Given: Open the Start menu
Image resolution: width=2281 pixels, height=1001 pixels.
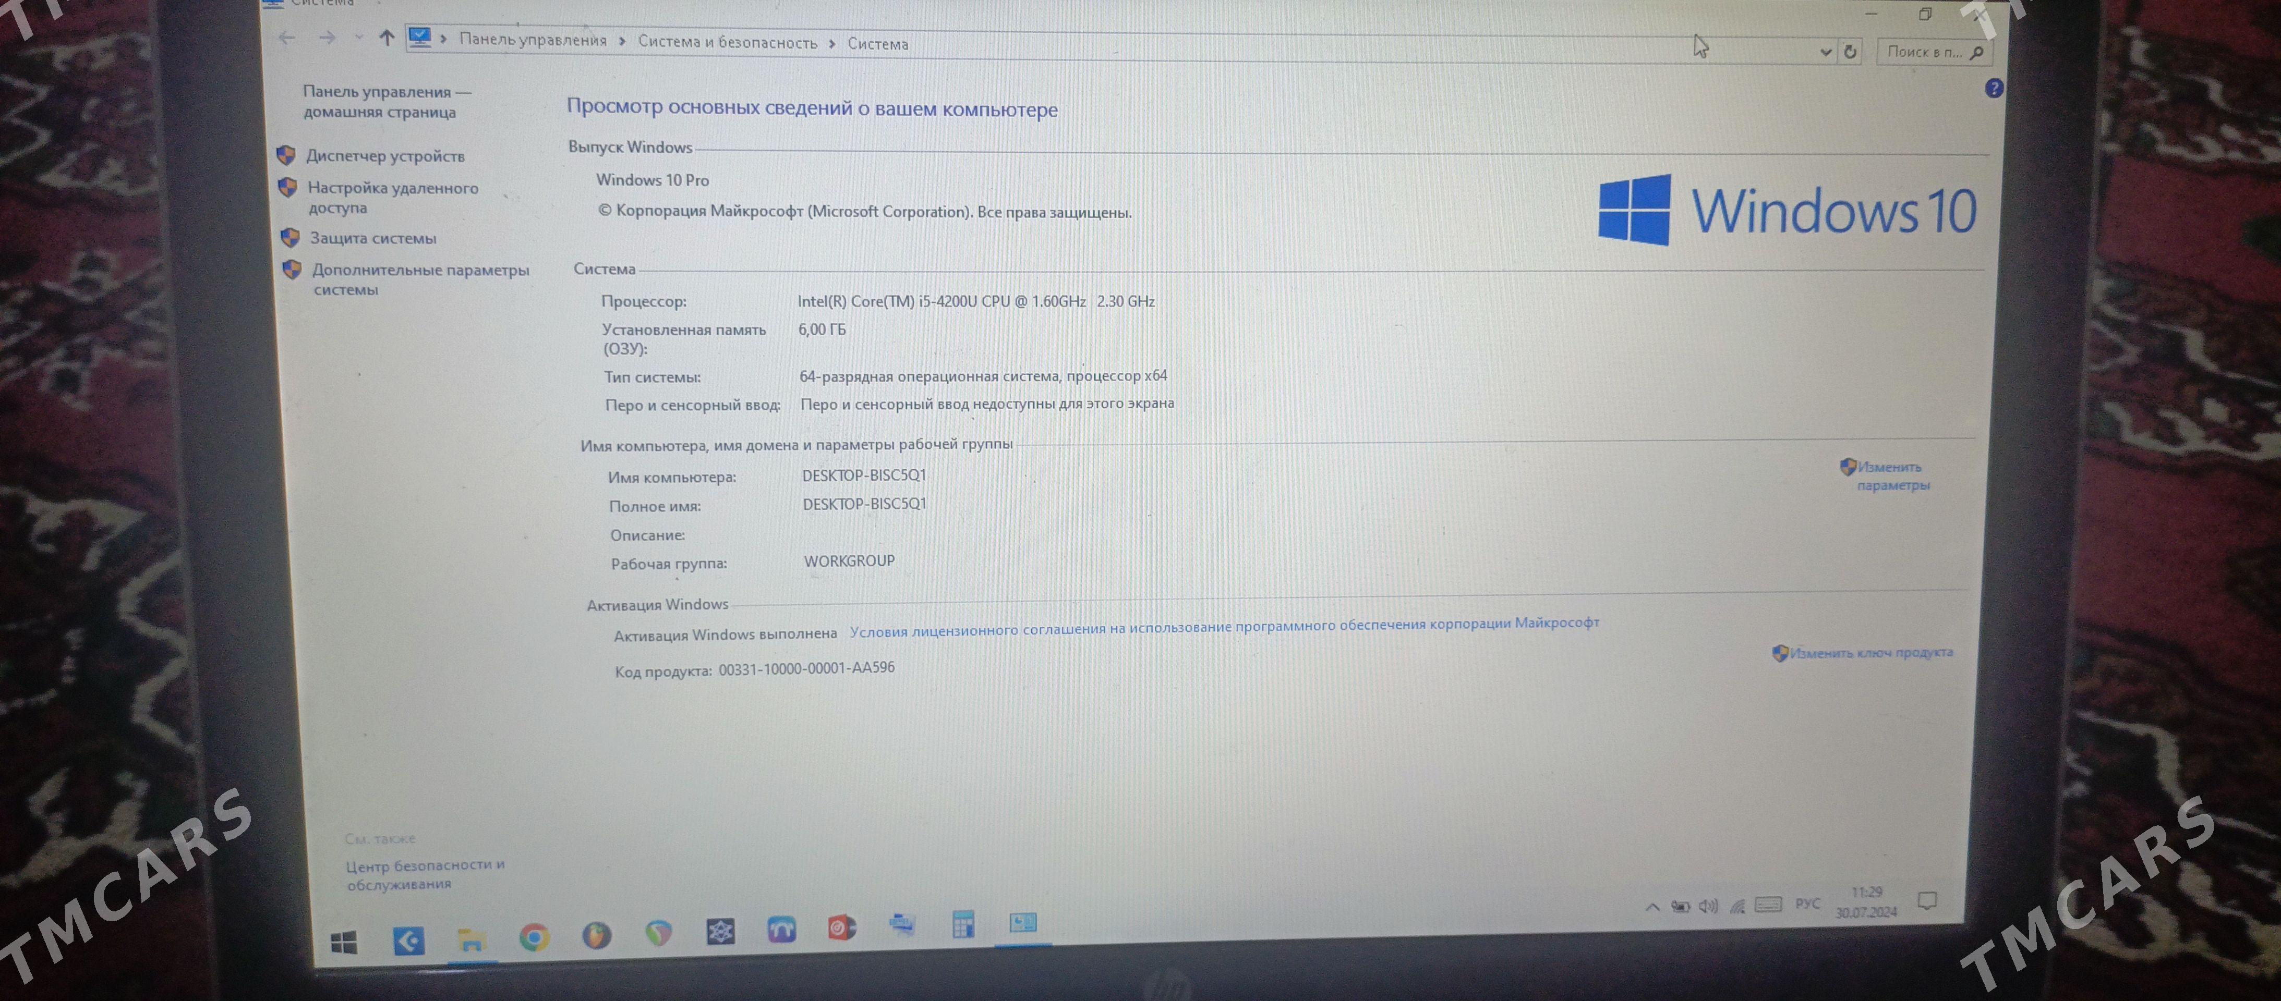Looking at the screenshot, I should tap(344, 942).
